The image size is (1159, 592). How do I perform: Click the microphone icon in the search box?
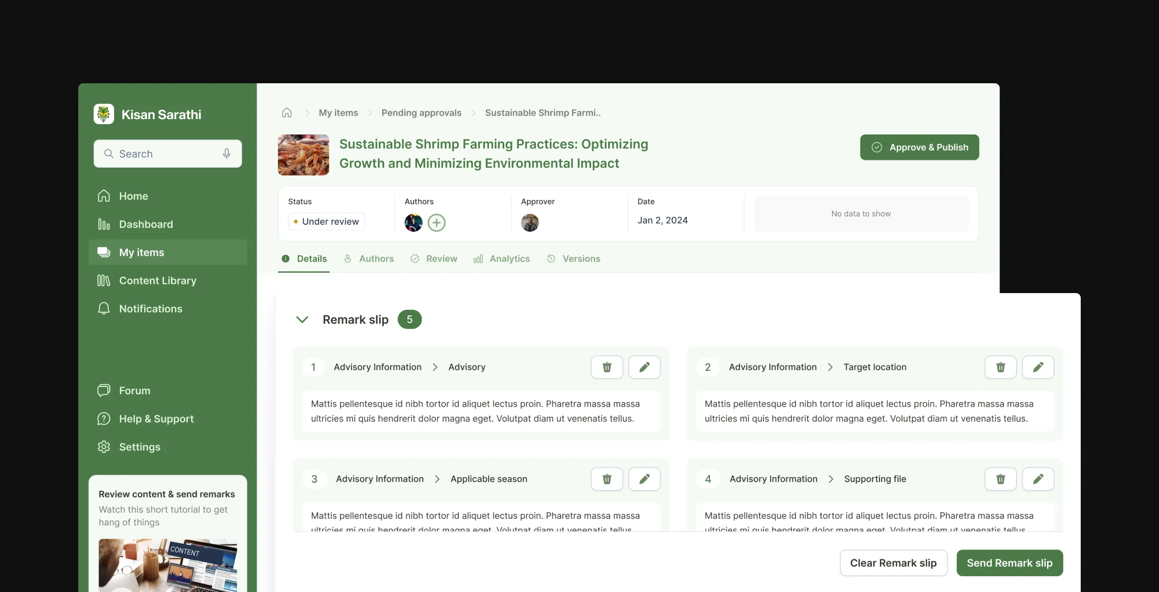pos(227,154)
